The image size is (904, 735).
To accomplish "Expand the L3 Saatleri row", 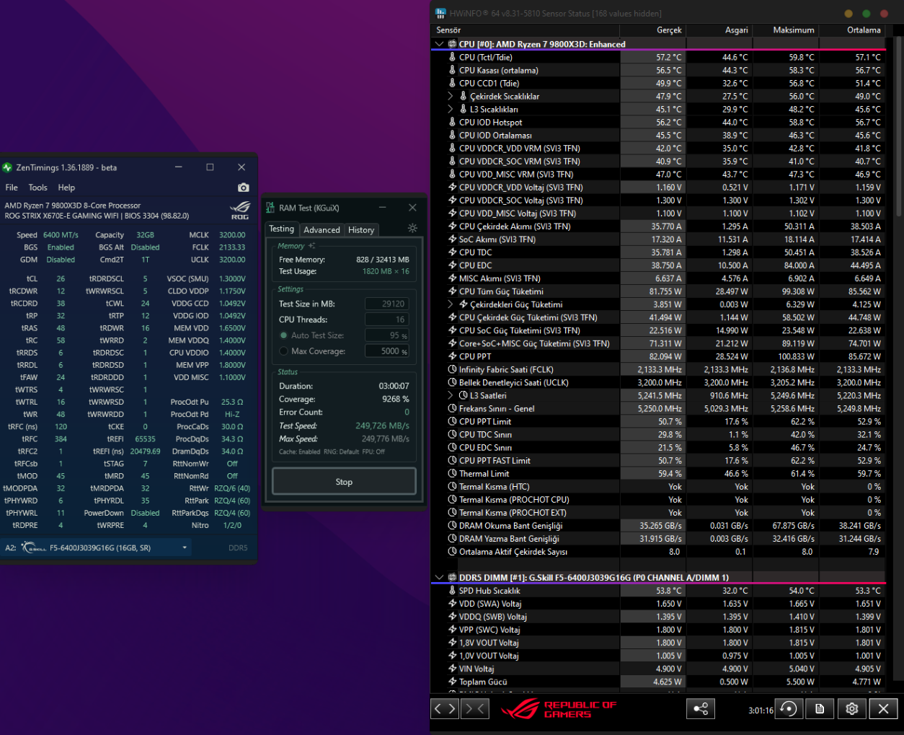I will pyautogui.click(x=451, y=395).
